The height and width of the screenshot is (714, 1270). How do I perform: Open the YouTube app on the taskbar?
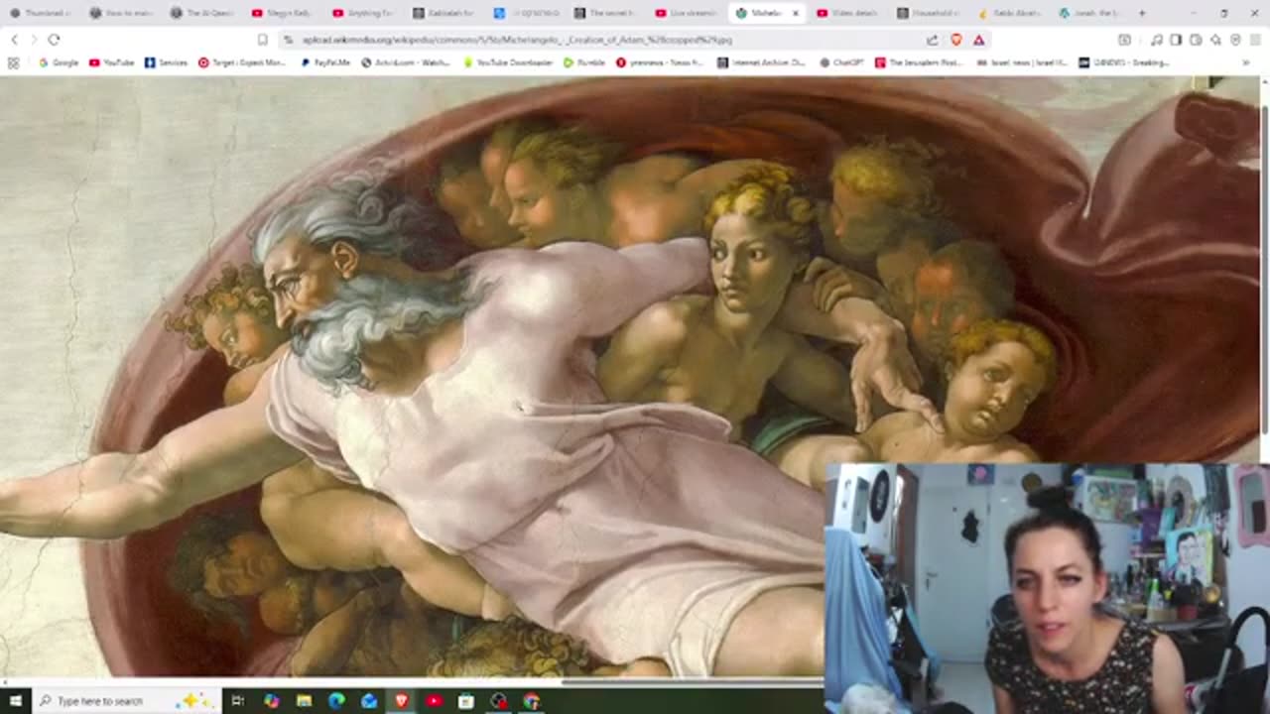[x=434, y=701]
